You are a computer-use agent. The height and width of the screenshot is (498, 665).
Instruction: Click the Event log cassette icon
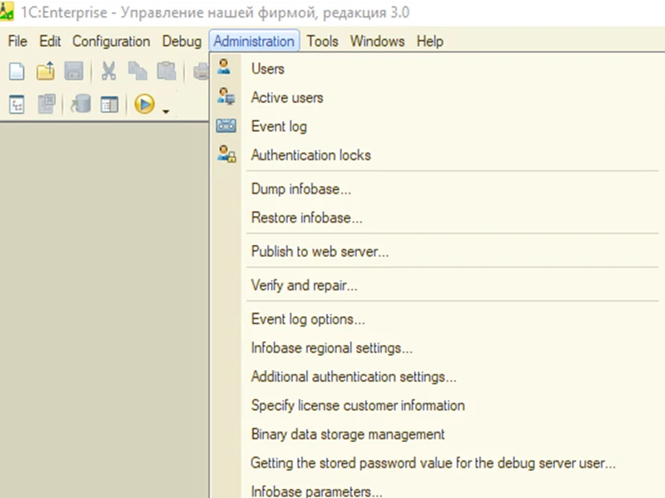click(226, 126)
